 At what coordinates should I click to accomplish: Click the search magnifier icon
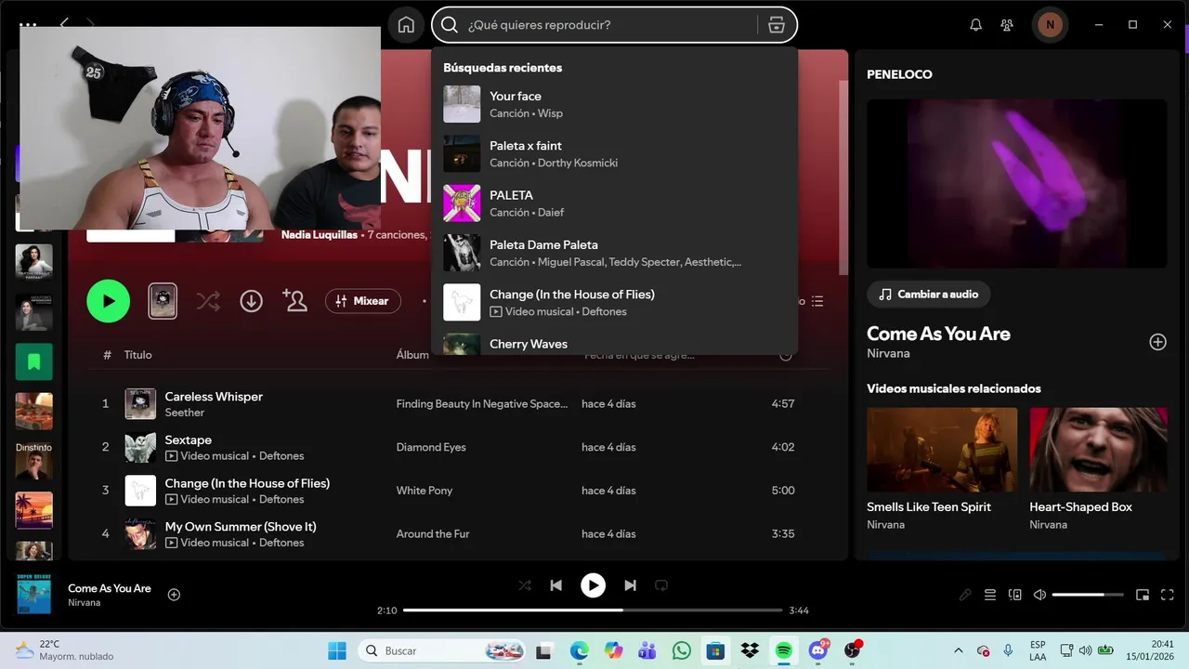tap(450, 25)
